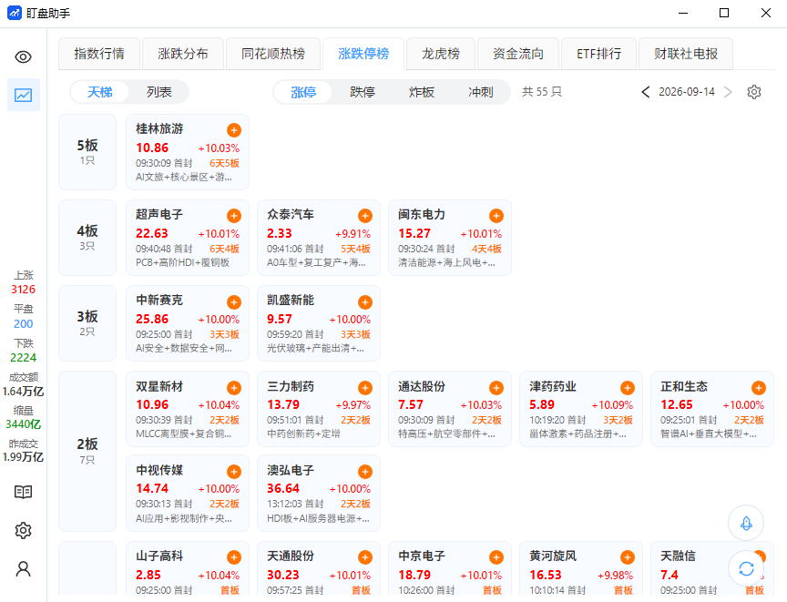Add 桂林旅游 with its plus icon
The width and height of the screenshot is (787, 602).
234,130
